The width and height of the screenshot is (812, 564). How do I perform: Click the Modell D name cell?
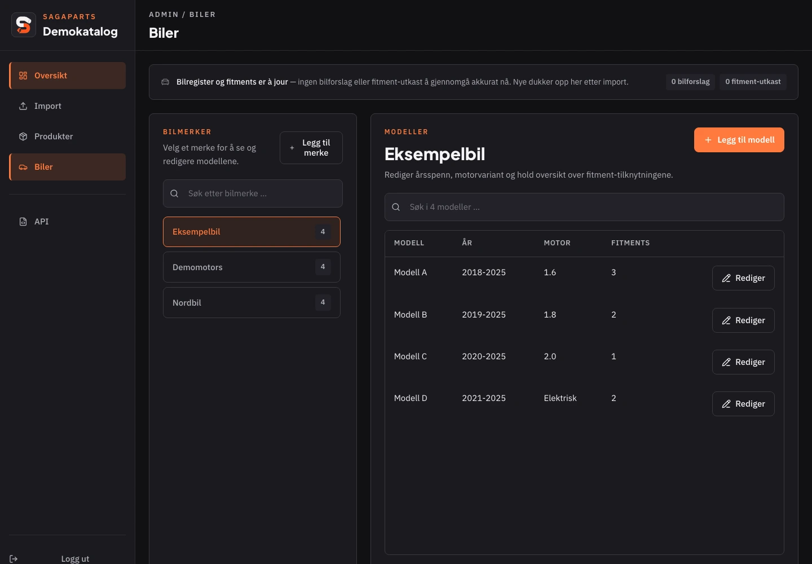pos(411,398)
